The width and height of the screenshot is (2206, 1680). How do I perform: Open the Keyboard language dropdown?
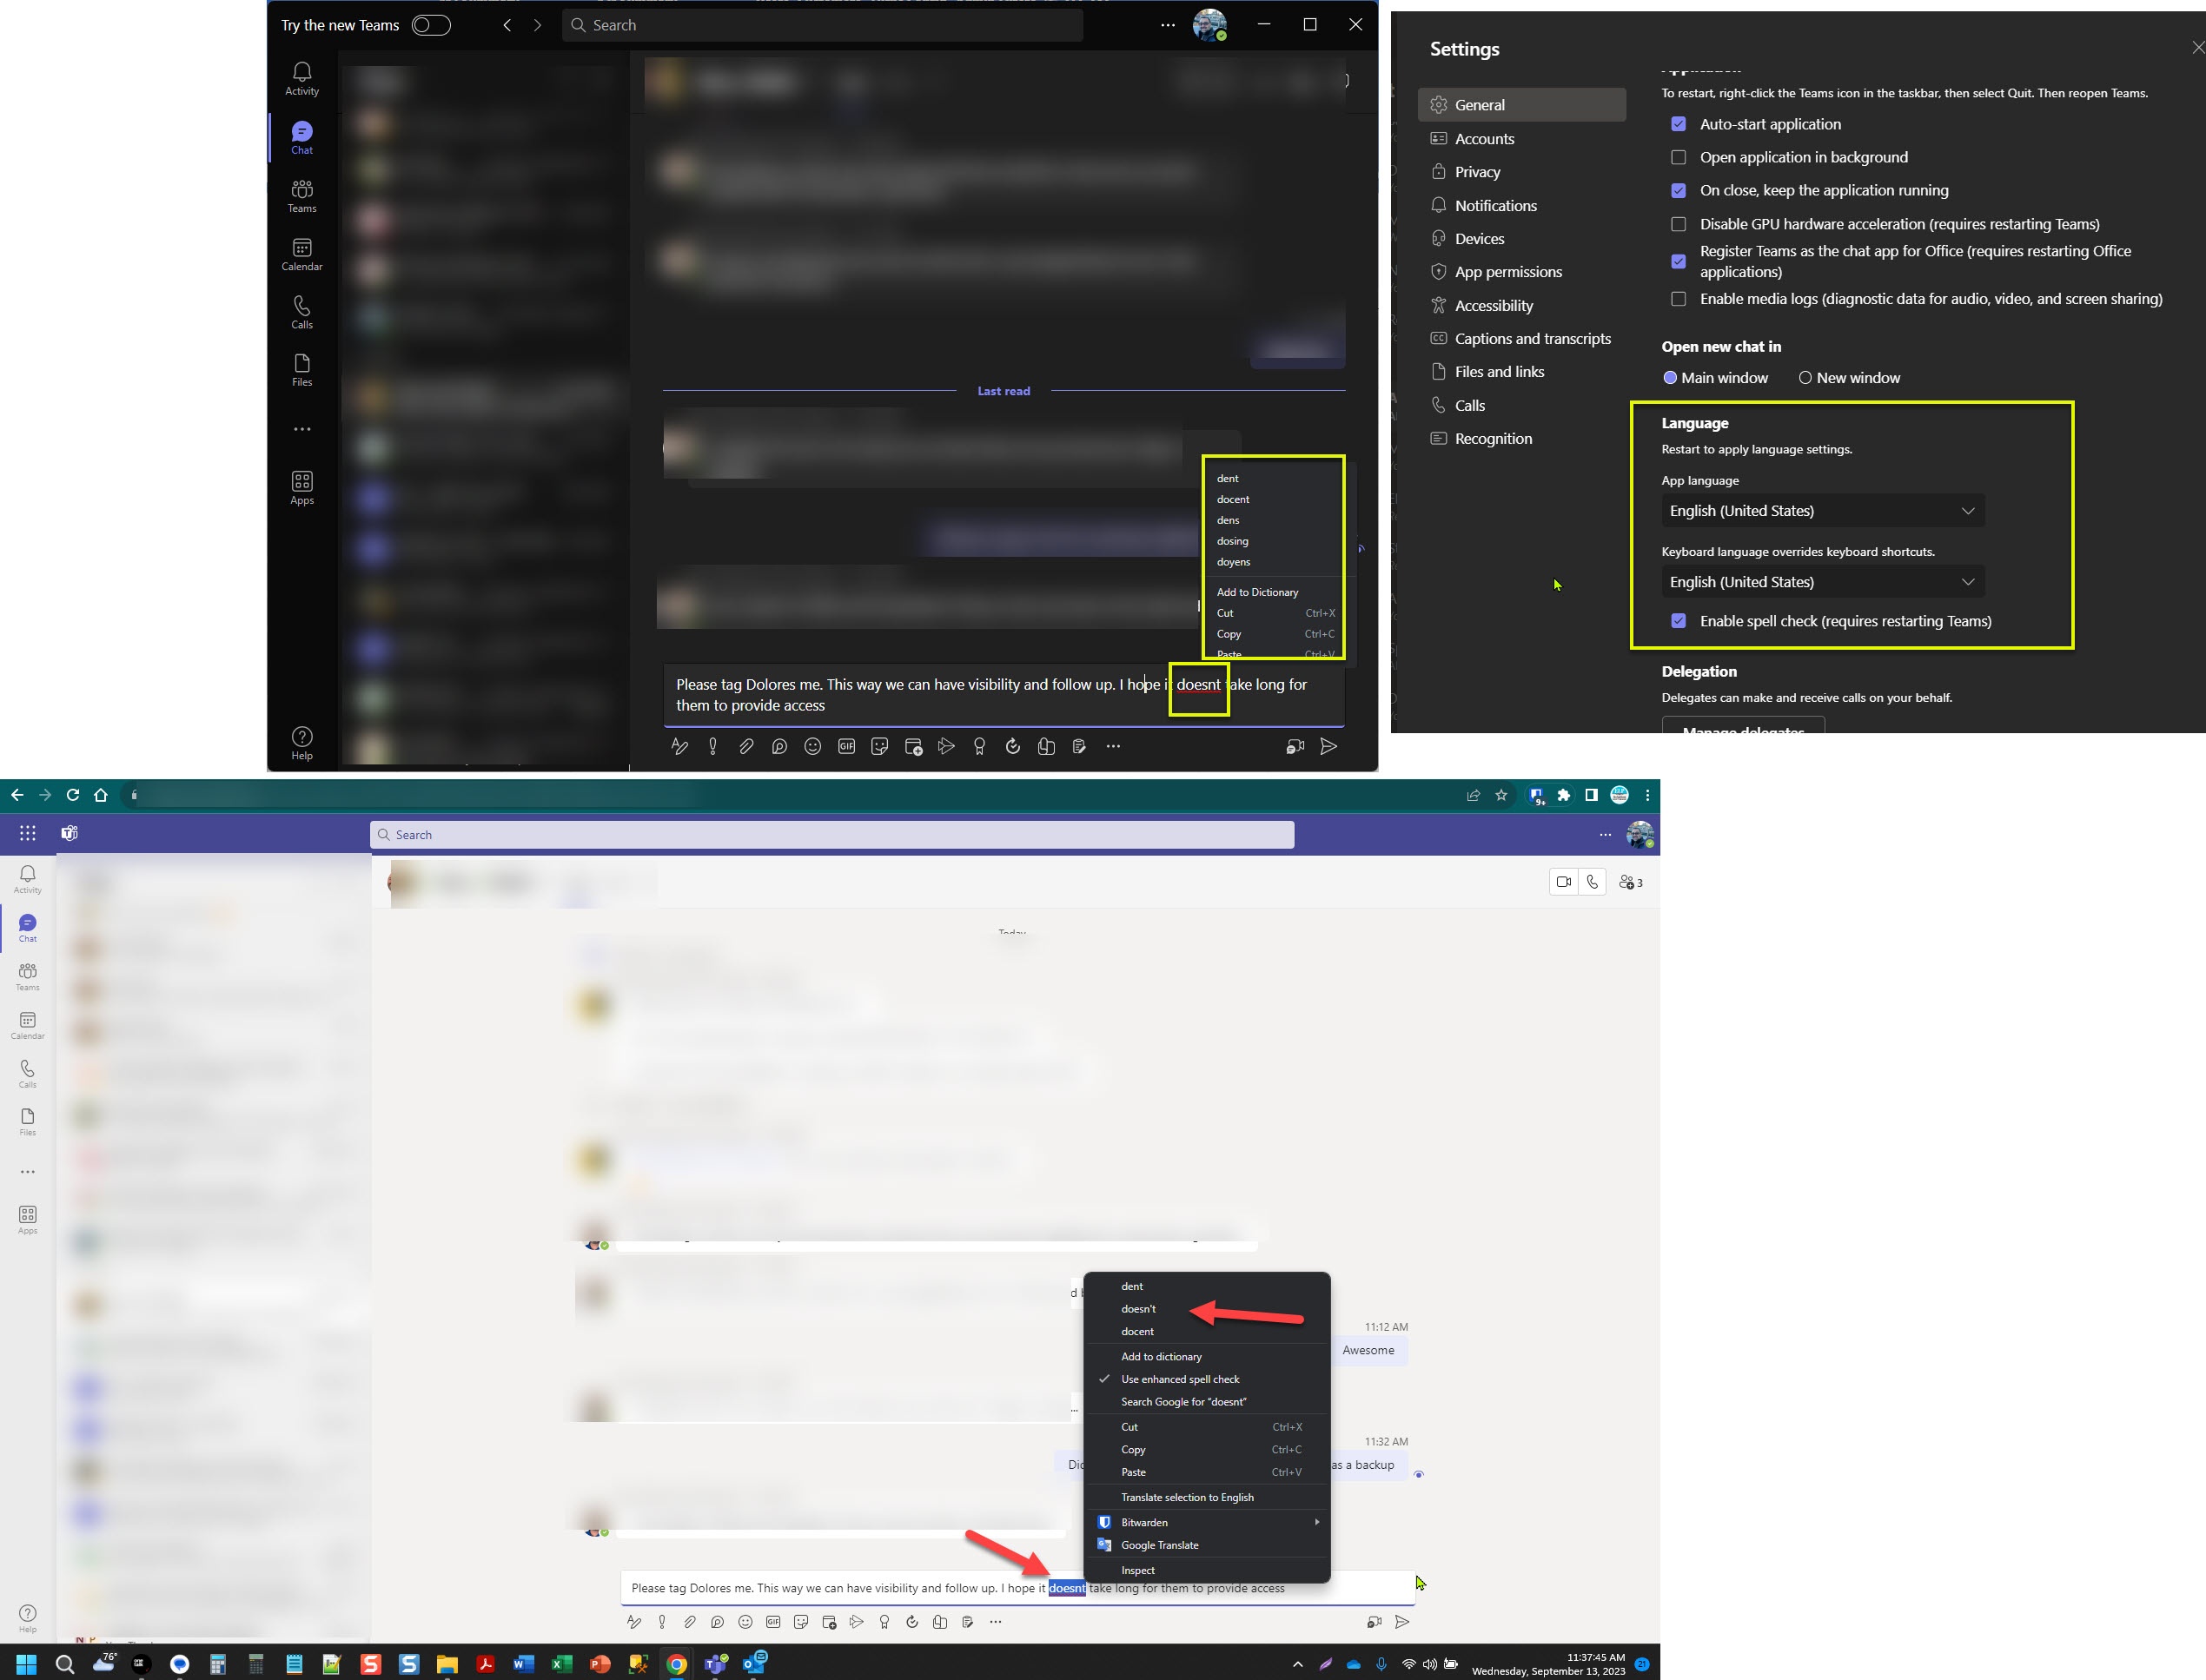[1822, 582]
